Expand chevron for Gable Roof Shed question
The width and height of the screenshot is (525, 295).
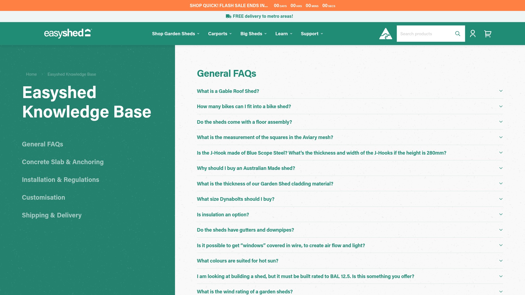point(501,91)
